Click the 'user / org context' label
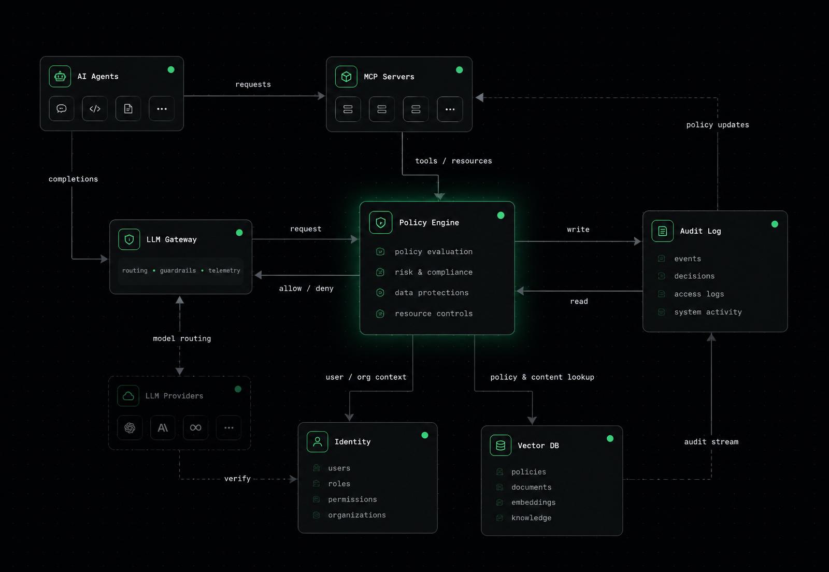 tap(366, 377)
